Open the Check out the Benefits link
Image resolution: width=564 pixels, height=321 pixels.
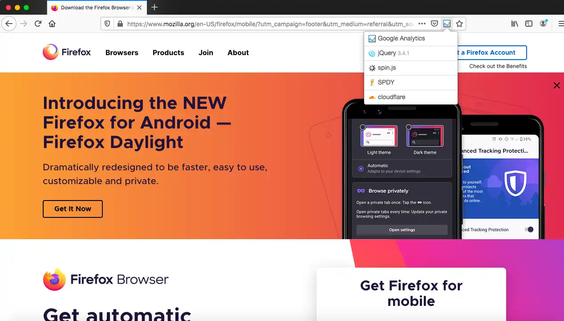pos(498,66)
